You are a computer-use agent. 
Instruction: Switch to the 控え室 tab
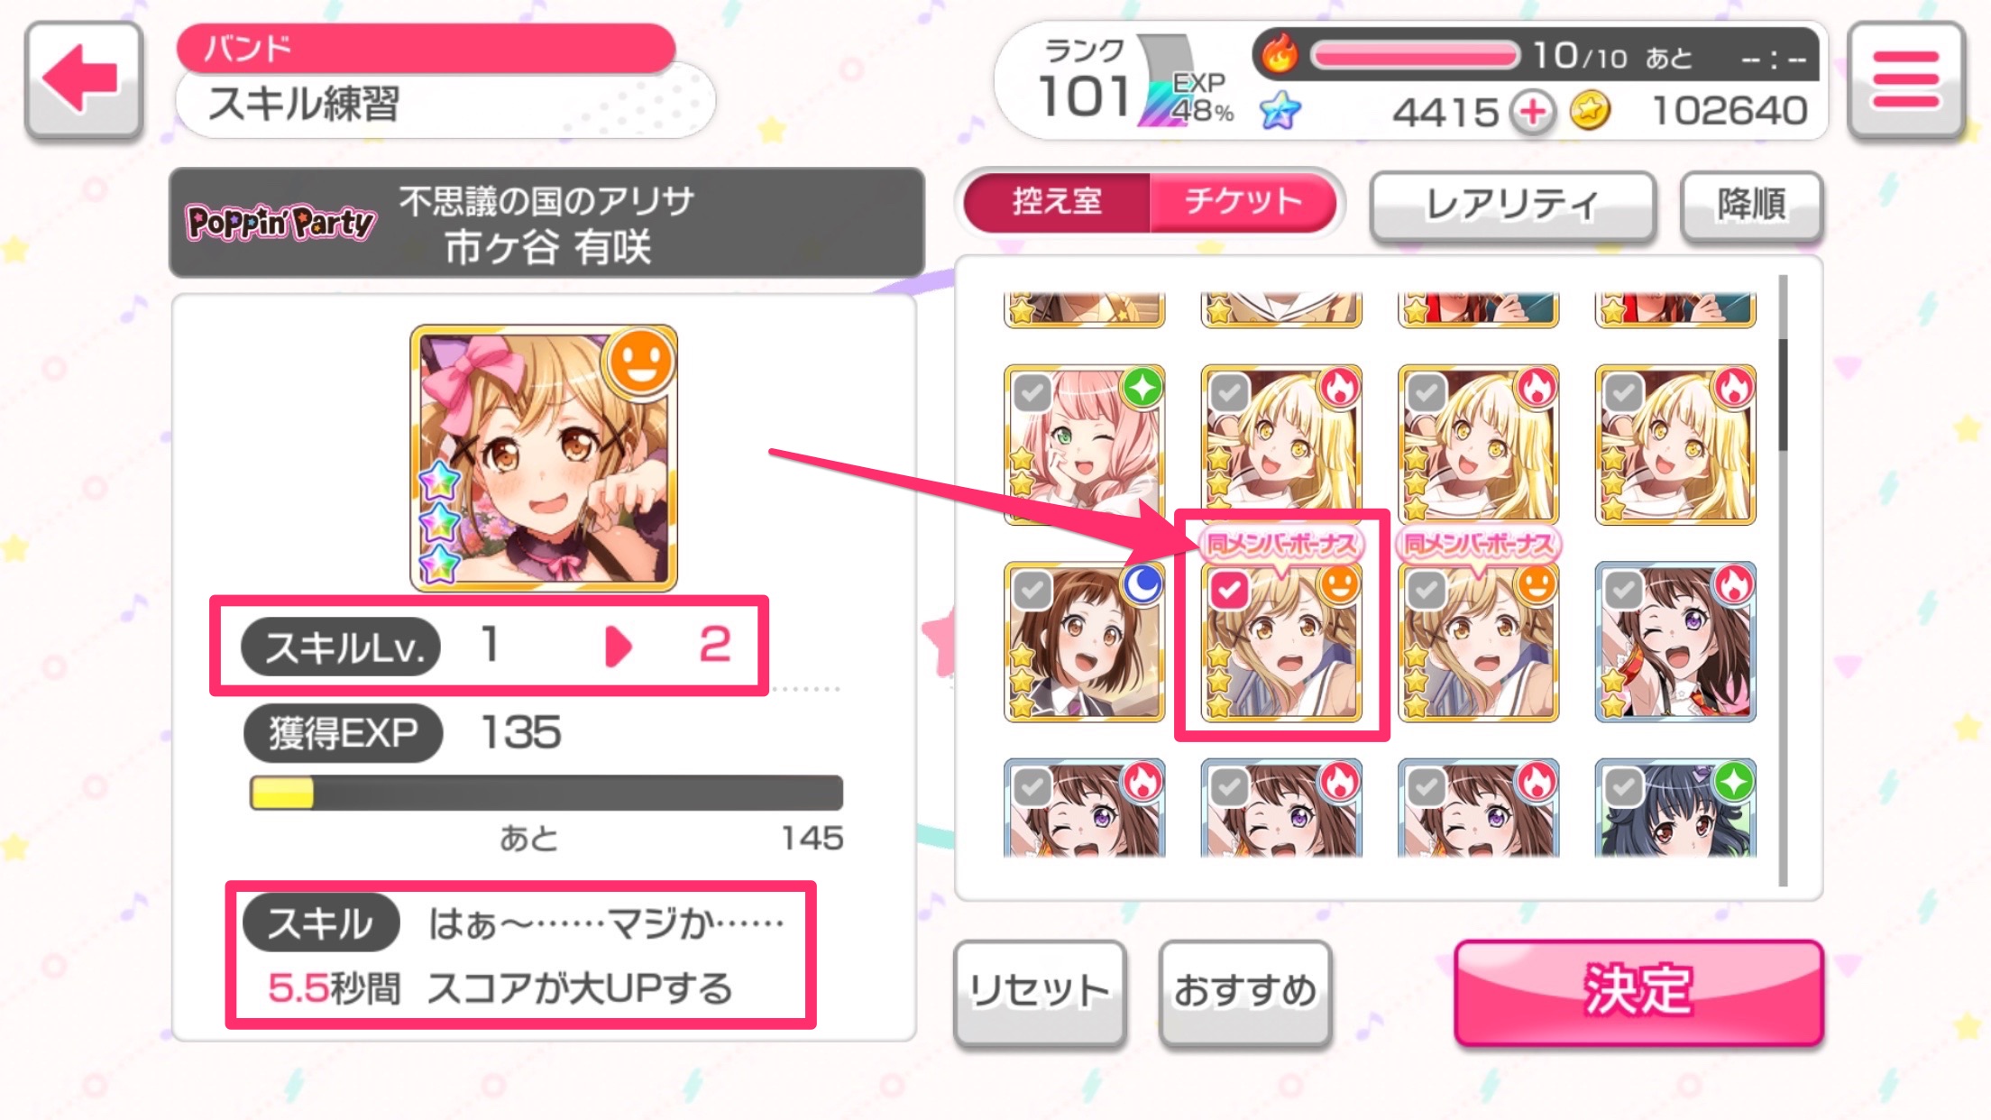coord(1057,201)
